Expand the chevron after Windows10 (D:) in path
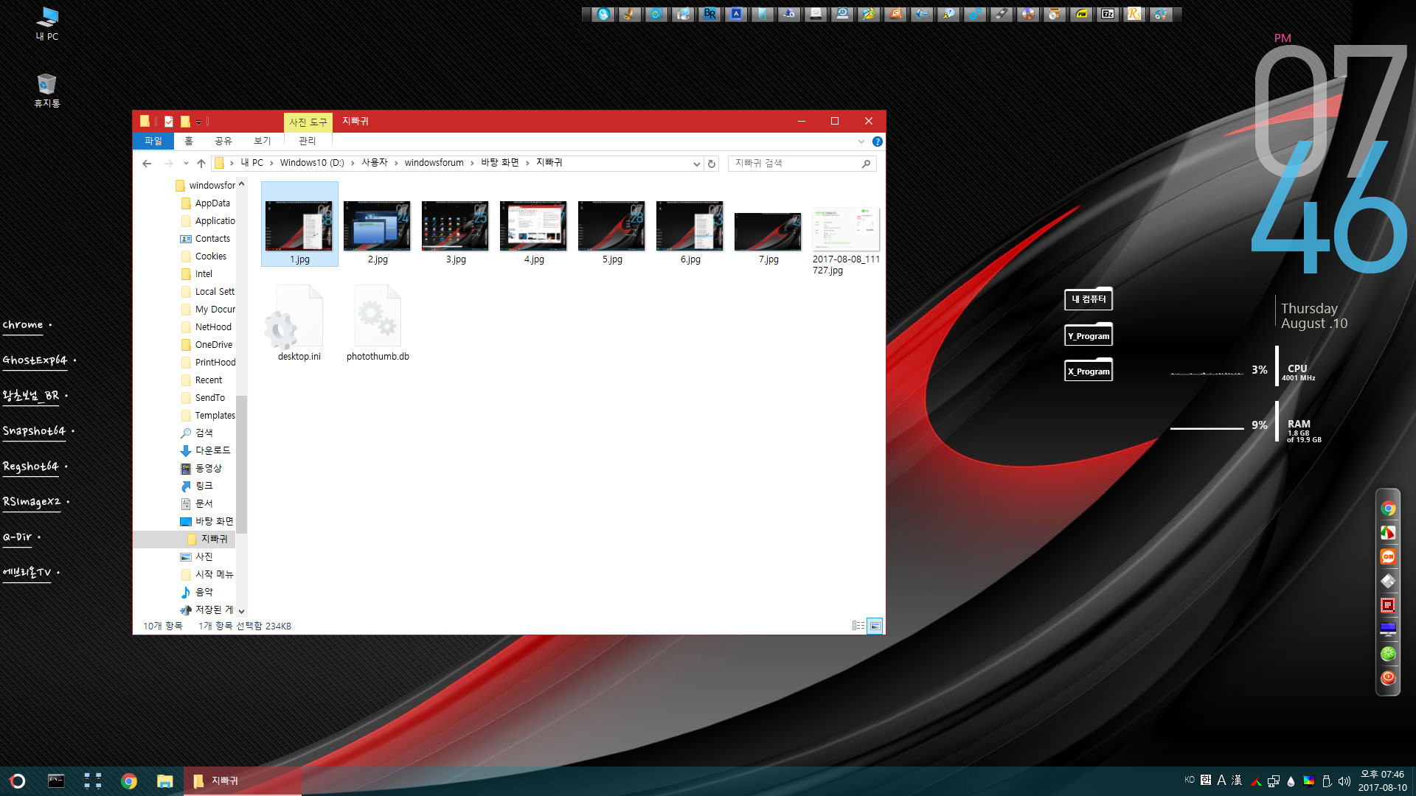1416x796 pixels. click(353, 163)
